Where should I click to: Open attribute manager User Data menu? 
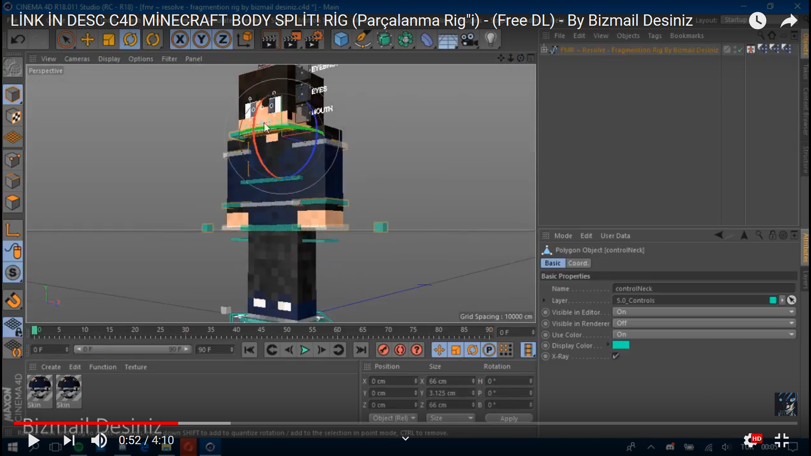(615, 236)
